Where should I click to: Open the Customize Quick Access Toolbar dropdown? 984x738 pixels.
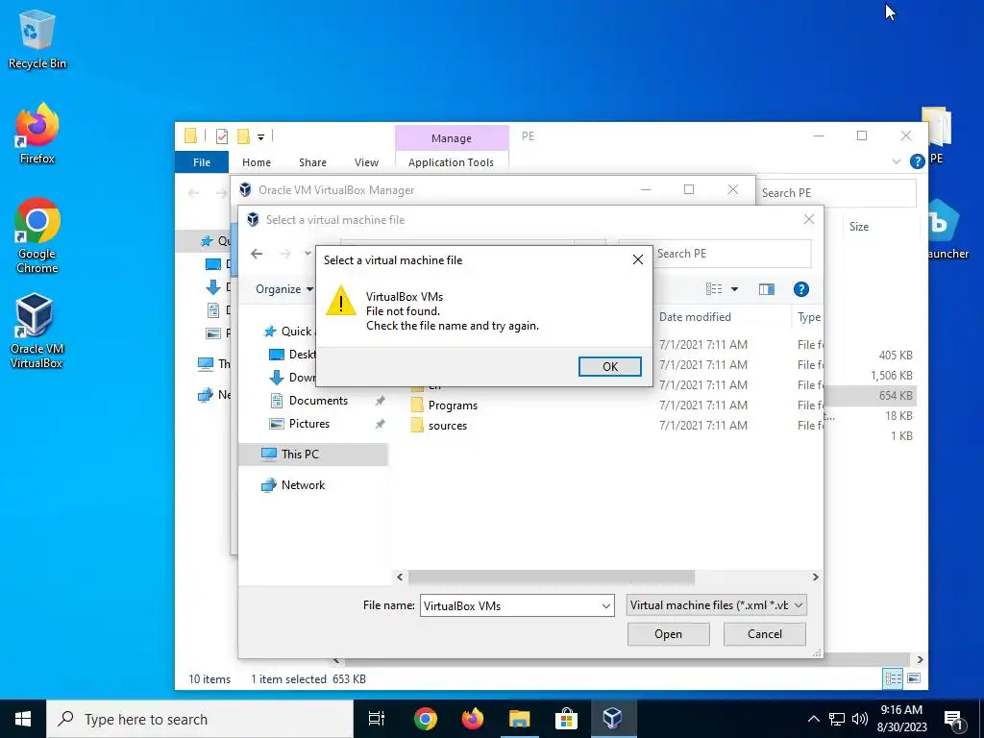pyautogui.click(x=260, y=136)
